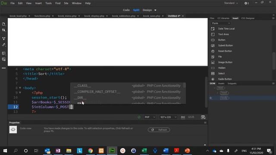Switch to the book_load.php tab
Screen dimensions: 276x155
[x=18, y=16]
